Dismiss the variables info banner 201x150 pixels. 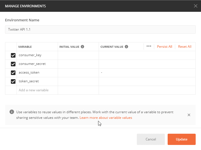pos(189,115)
